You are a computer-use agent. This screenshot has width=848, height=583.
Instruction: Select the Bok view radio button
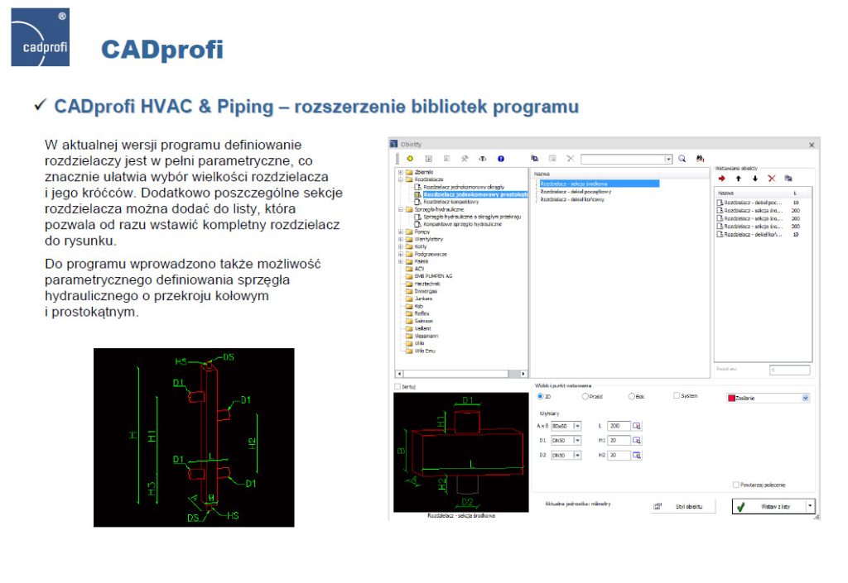[632, 397]
